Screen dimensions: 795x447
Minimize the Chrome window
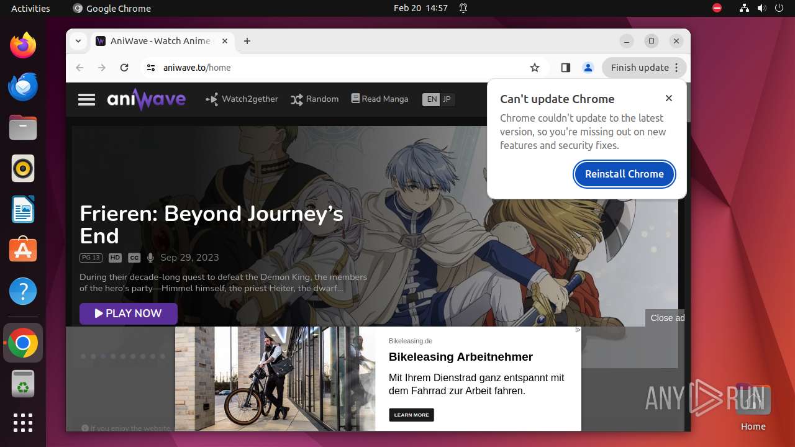click(x=627, y=41)
